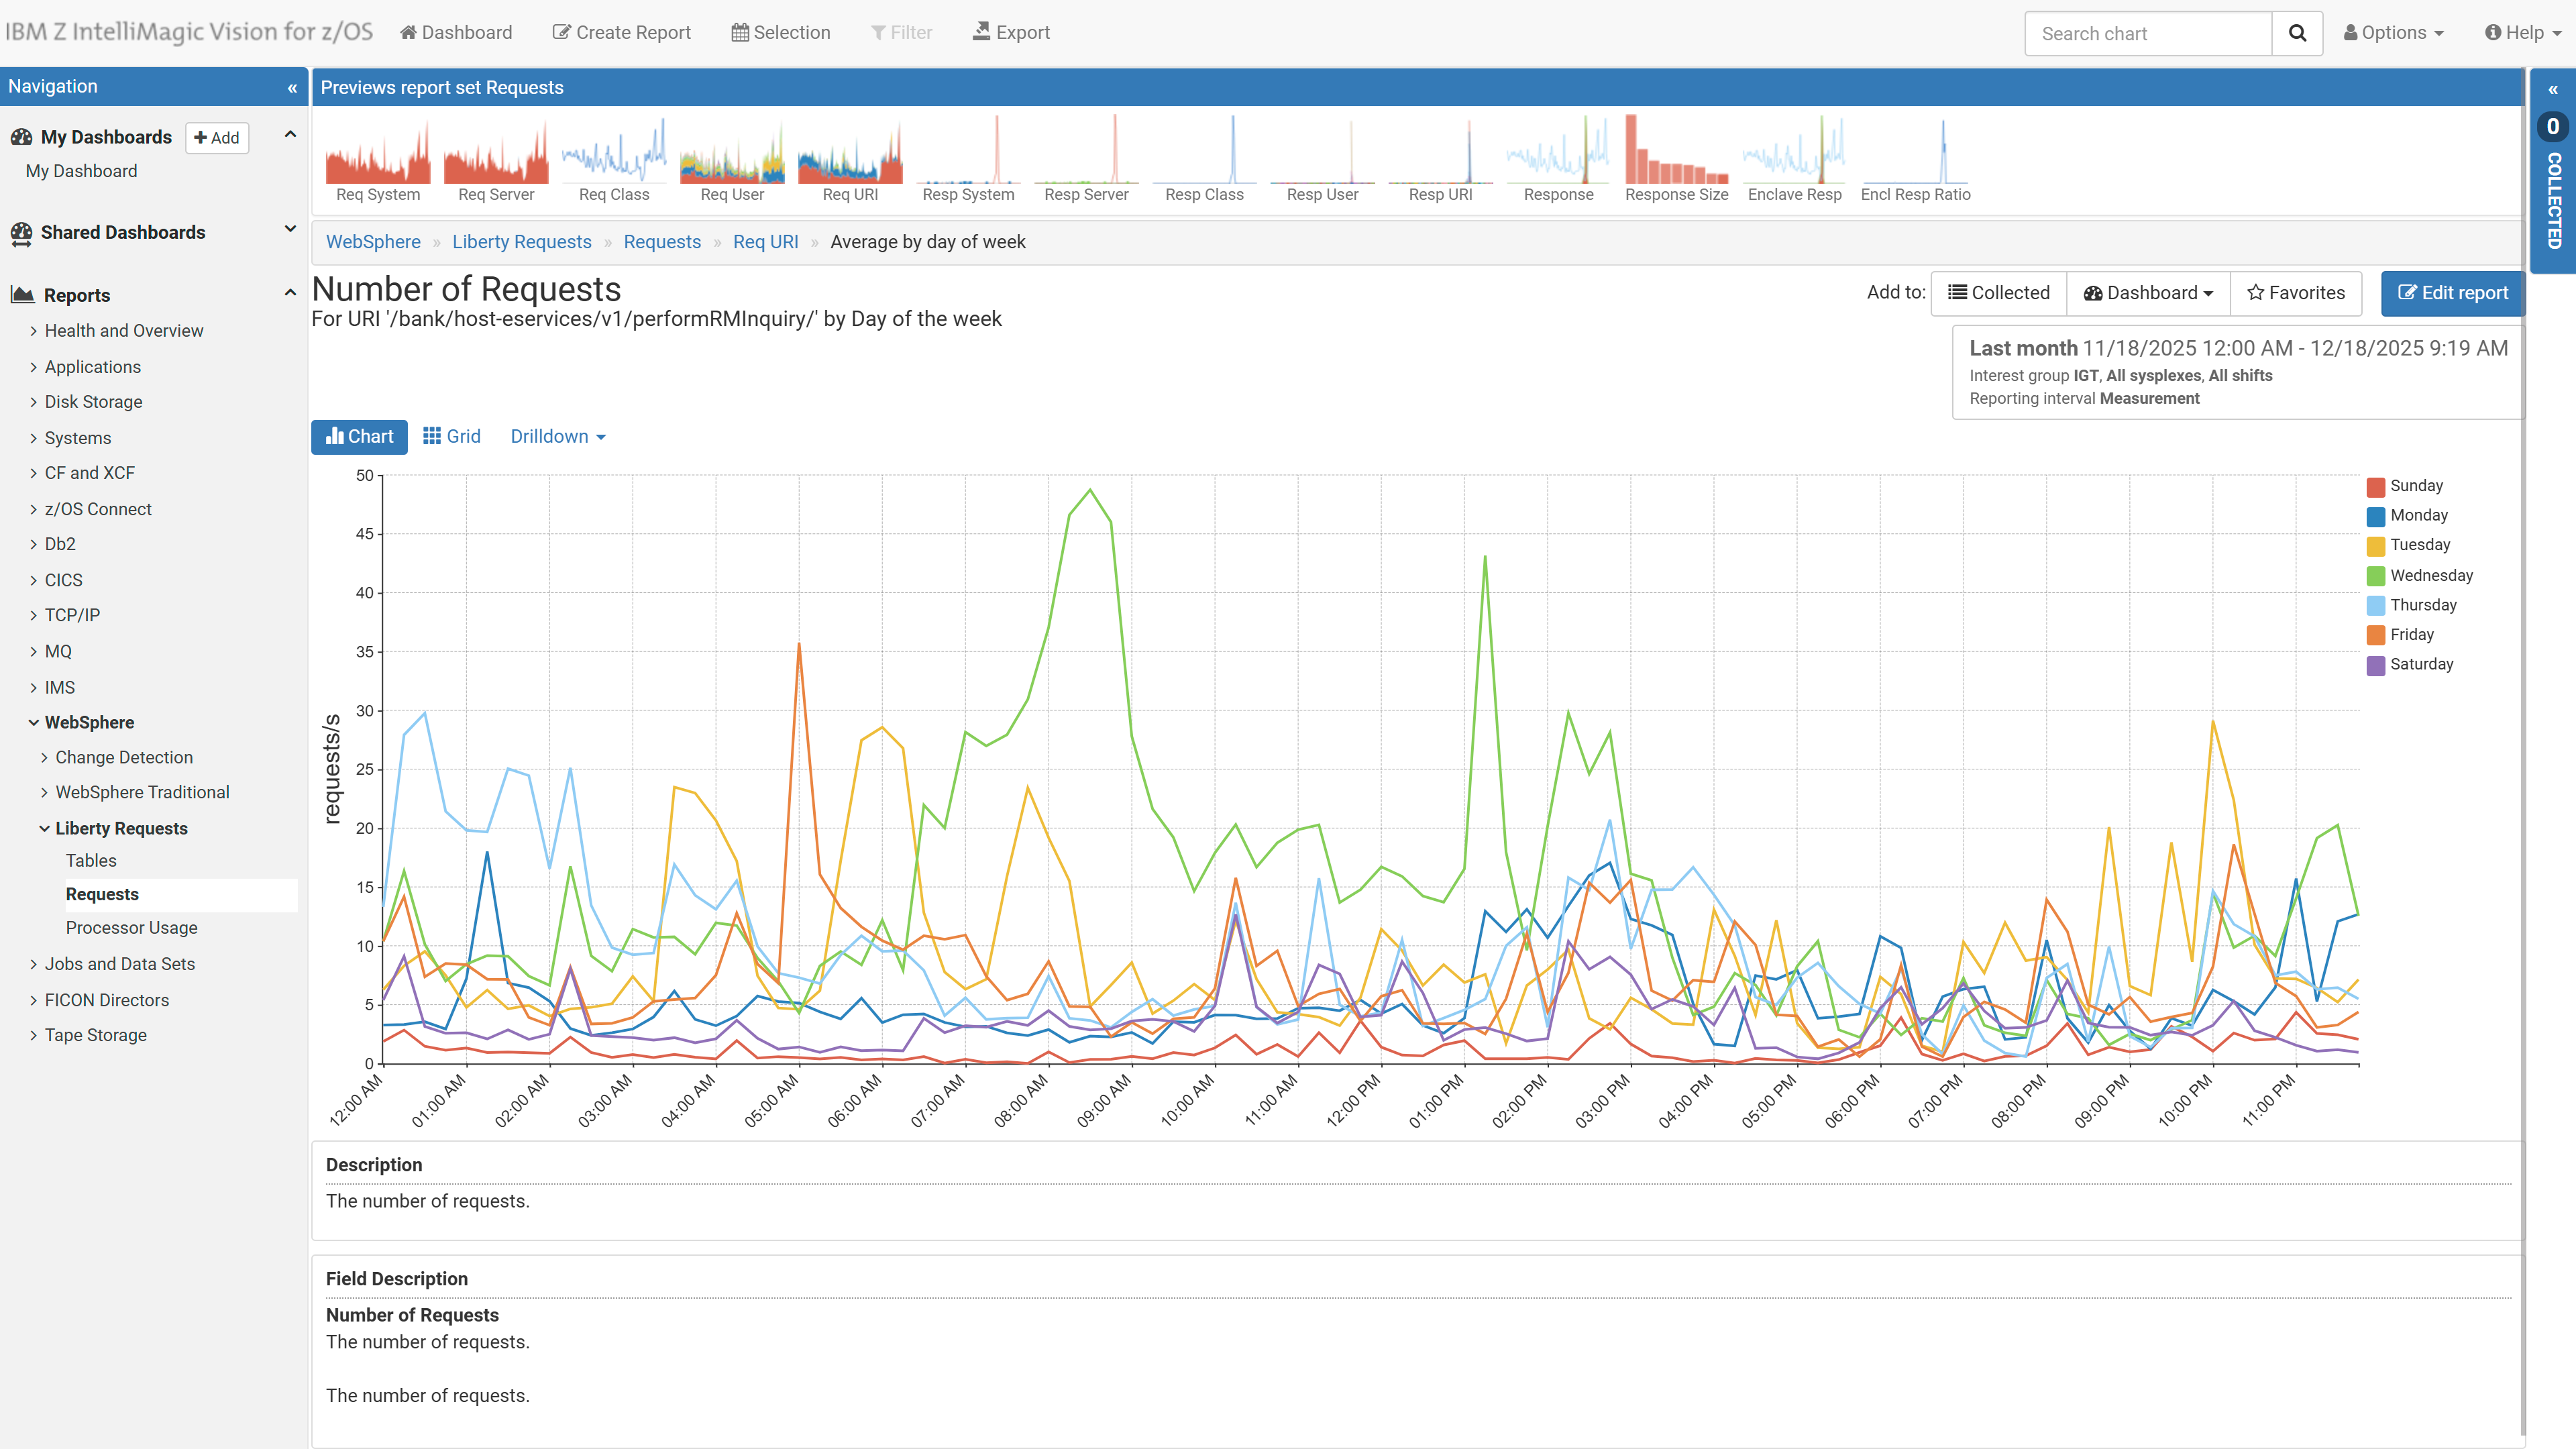This screenshot has height=1449, width=2576.
Task: Expand the z/OS Connect node
Action: (x=33, y=509)
